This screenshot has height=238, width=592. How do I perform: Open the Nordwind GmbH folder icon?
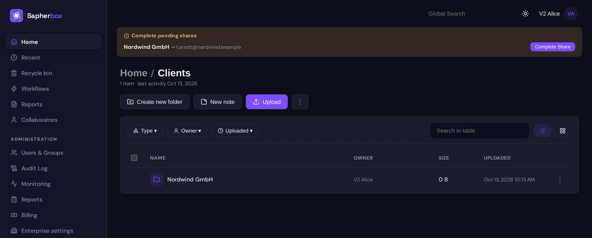[157, 179]
